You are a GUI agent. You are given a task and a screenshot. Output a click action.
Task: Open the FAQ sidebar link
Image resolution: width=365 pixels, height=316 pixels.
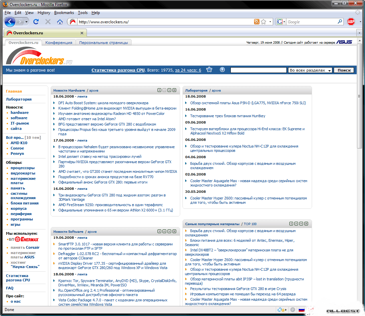pyautogui.click(x=10, y=288)
